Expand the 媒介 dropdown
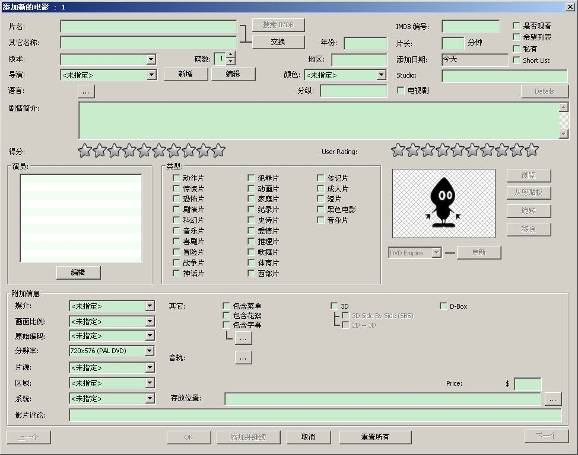 pos(150,306)
